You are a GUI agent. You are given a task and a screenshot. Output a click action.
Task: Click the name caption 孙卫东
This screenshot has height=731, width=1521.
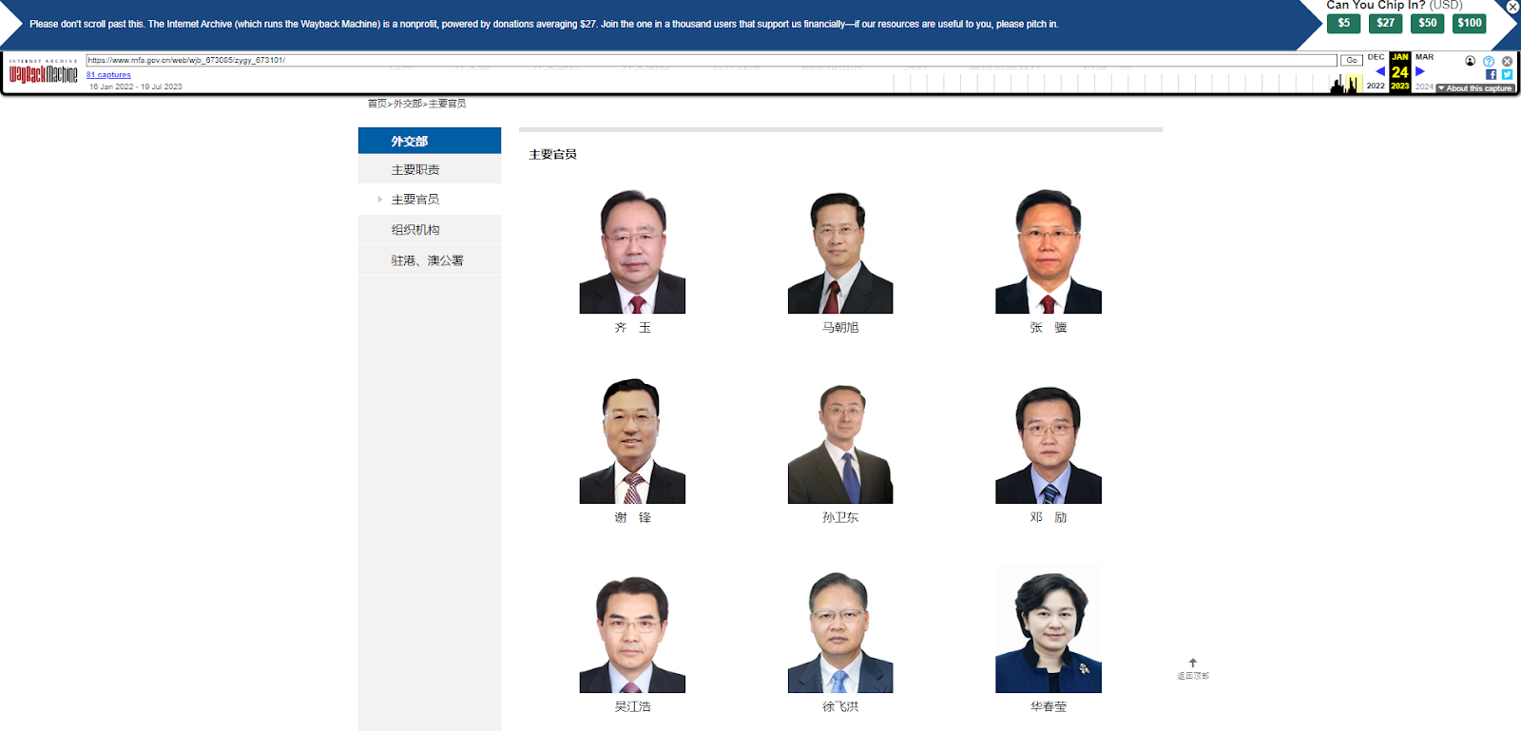[x=840, y=518]
